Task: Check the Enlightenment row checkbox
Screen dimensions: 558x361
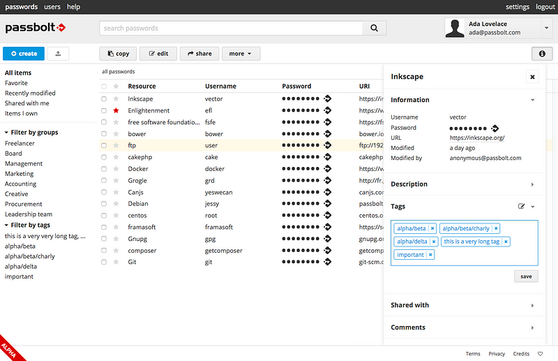Action: [104, 110]
